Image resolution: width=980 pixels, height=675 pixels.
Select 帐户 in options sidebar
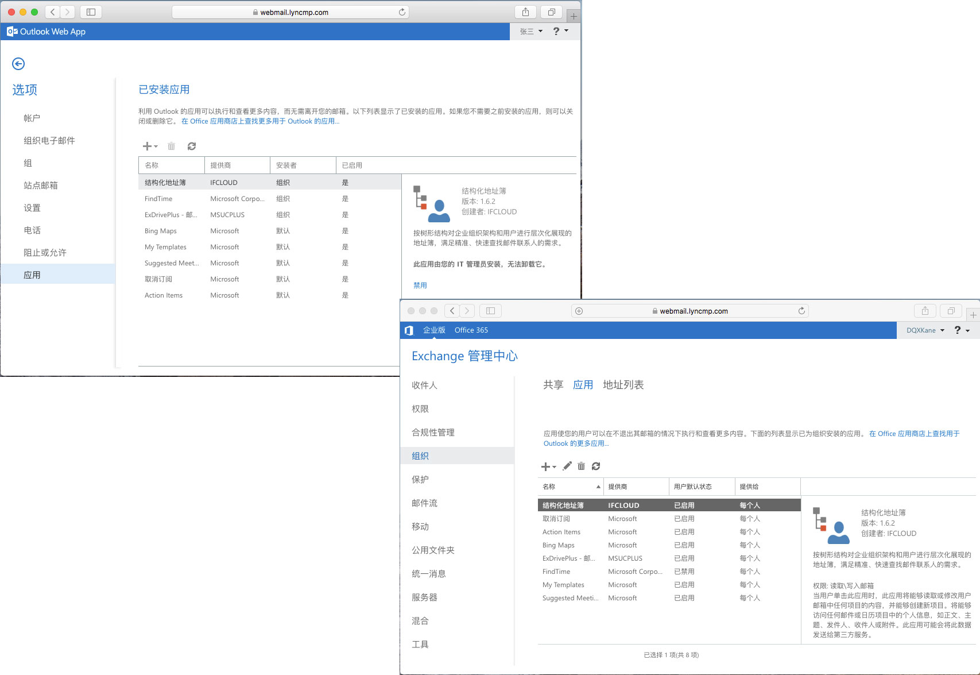(32, 118)
